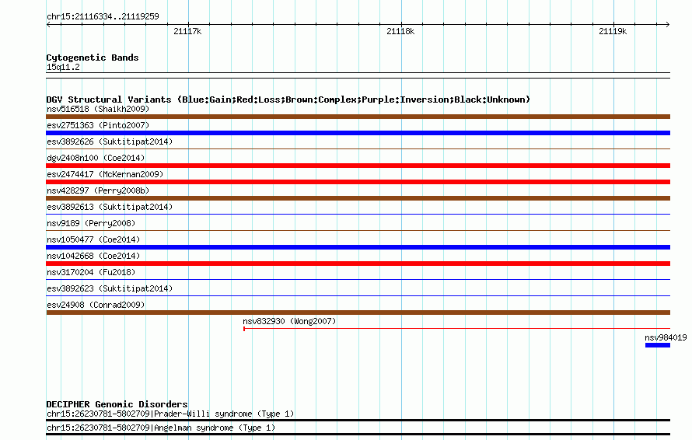Click the Cytogenetic Bands track title
This screenshot has width=692, height=440.
(93, 58)
